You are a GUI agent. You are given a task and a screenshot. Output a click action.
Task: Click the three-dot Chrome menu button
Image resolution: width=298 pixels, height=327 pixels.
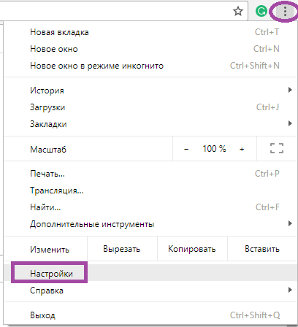285,11
